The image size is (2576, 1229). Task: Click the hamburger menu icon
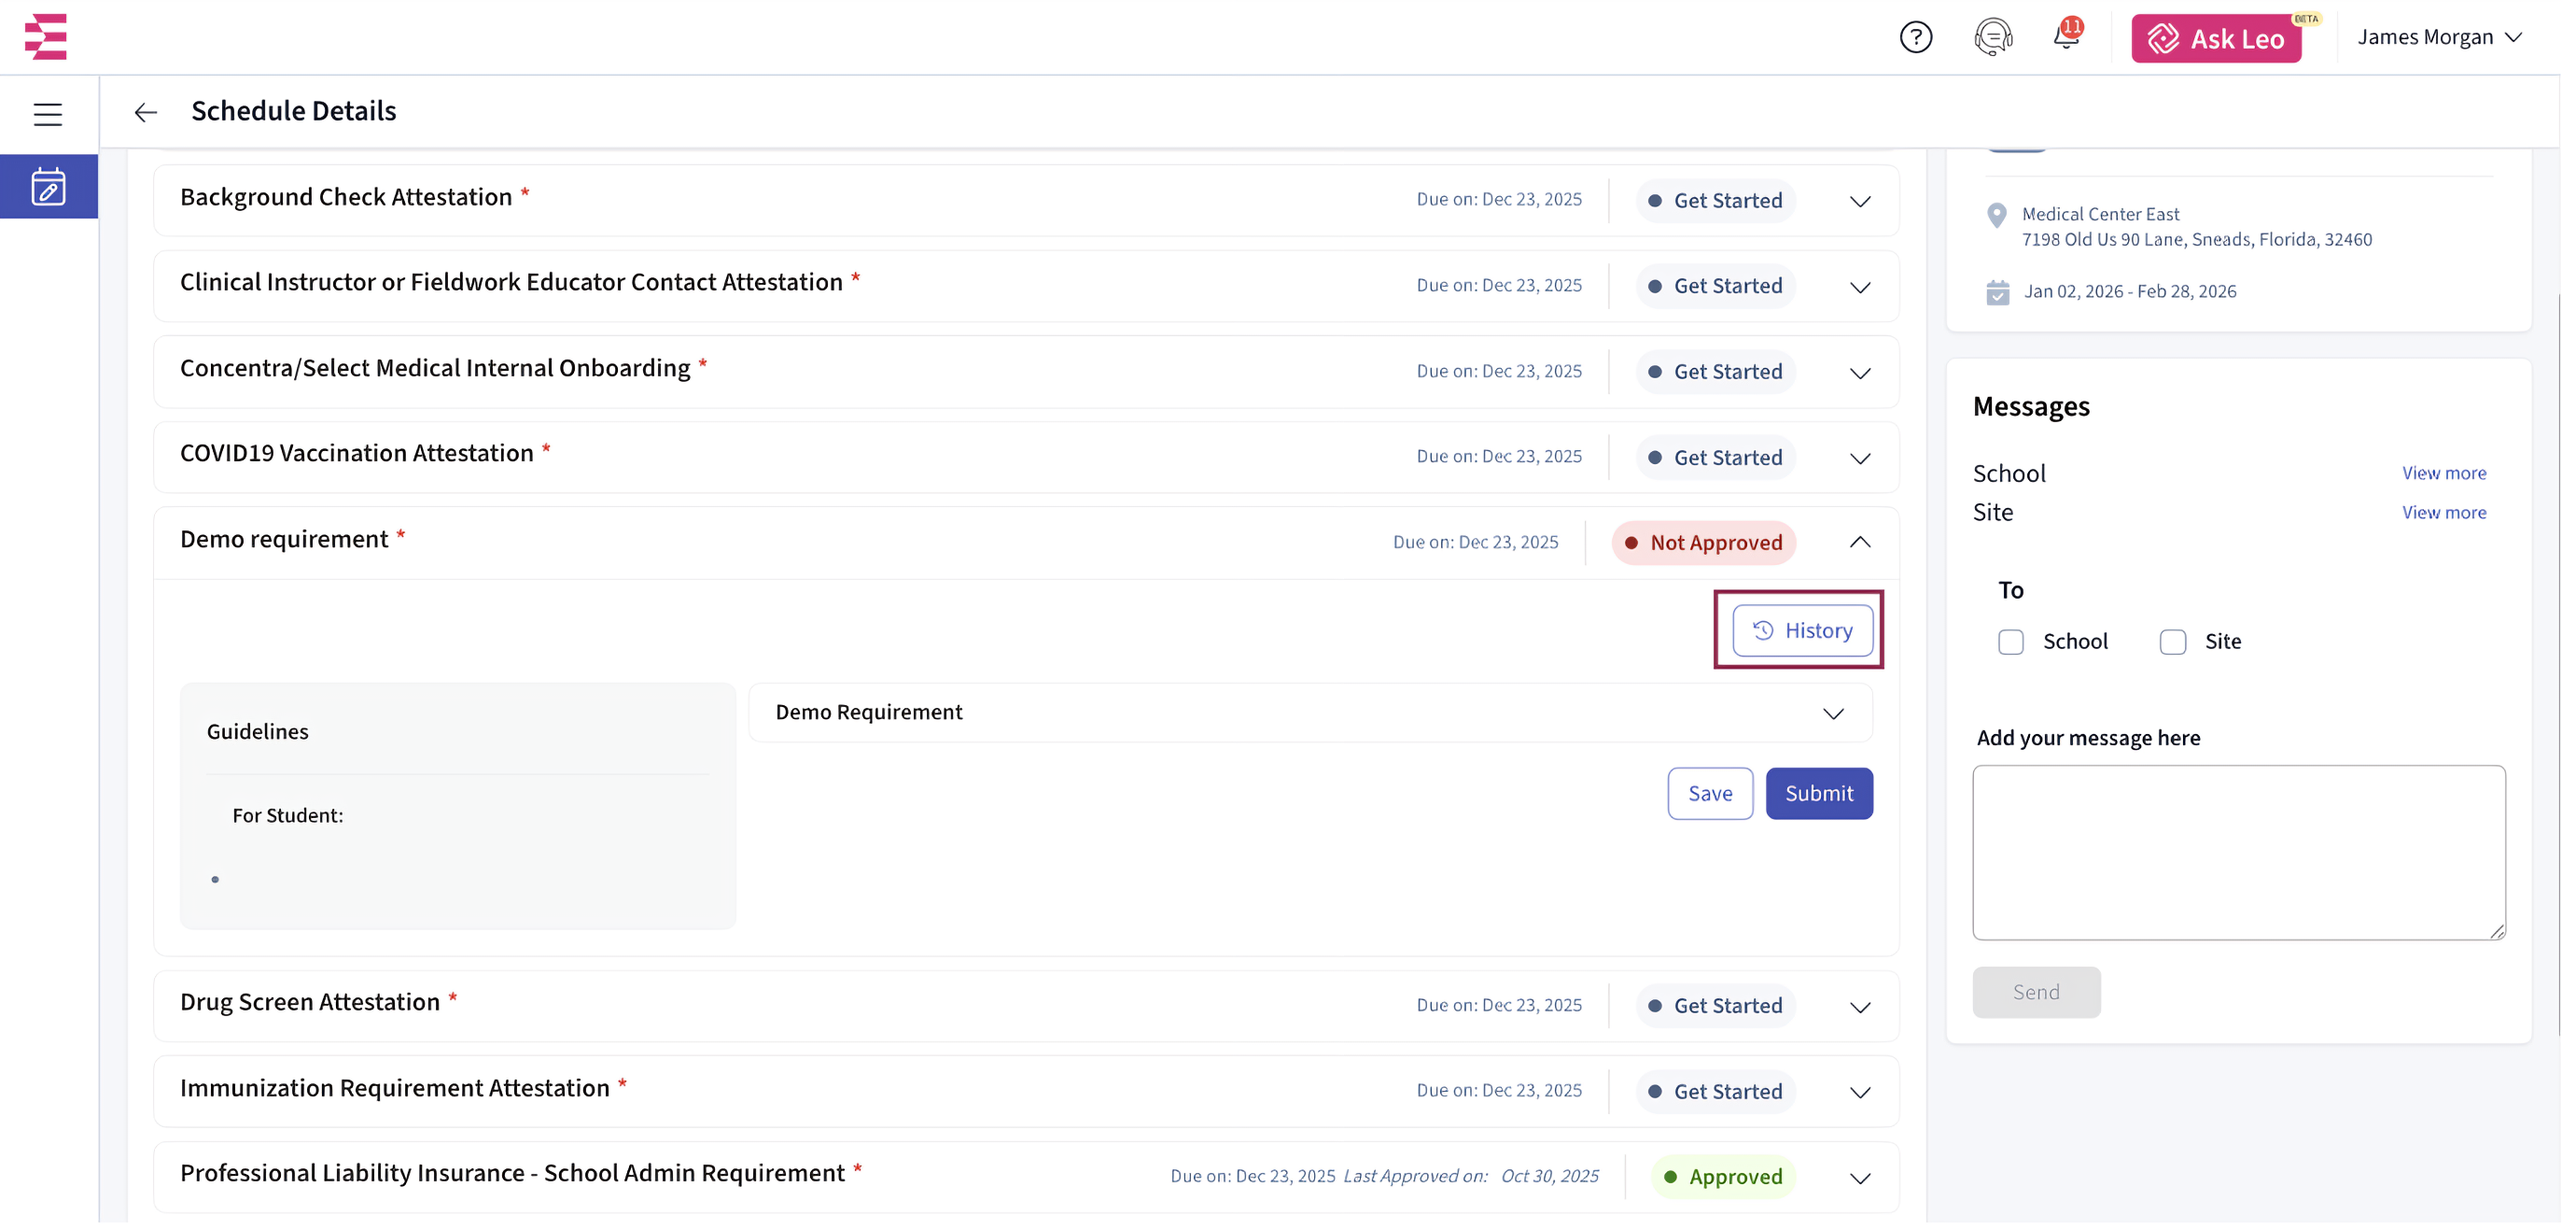[x=48, y=114]
